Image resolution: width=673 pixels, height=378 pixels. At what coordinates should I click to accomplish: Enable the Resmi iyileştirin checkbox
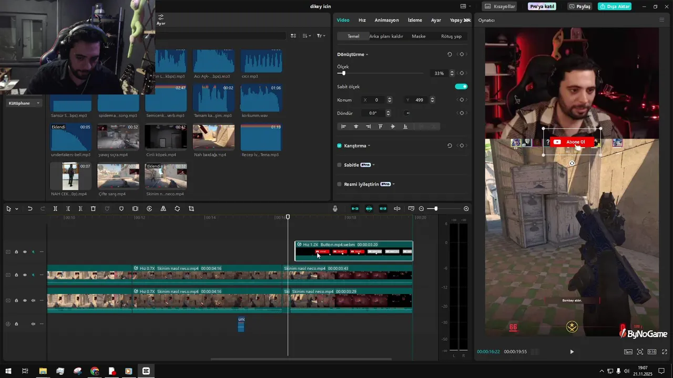pos(339,184)
